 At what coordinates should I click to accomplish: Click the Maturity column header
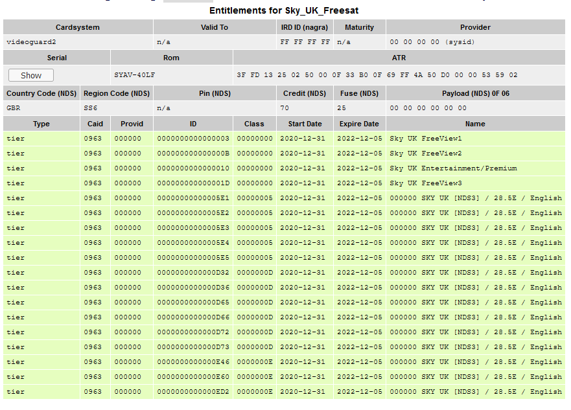click(x=360, y=27)
